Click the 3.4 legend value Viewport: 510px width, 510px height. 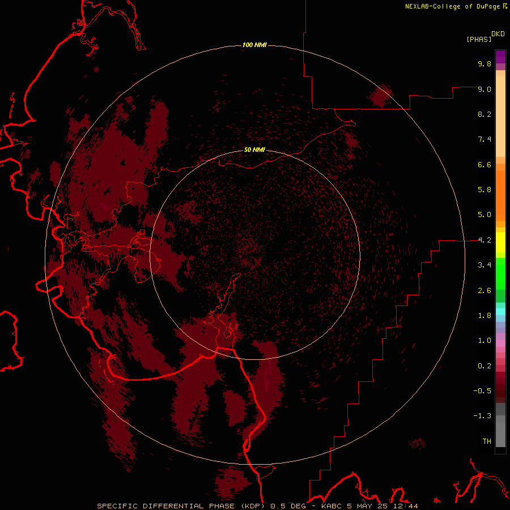484,265
